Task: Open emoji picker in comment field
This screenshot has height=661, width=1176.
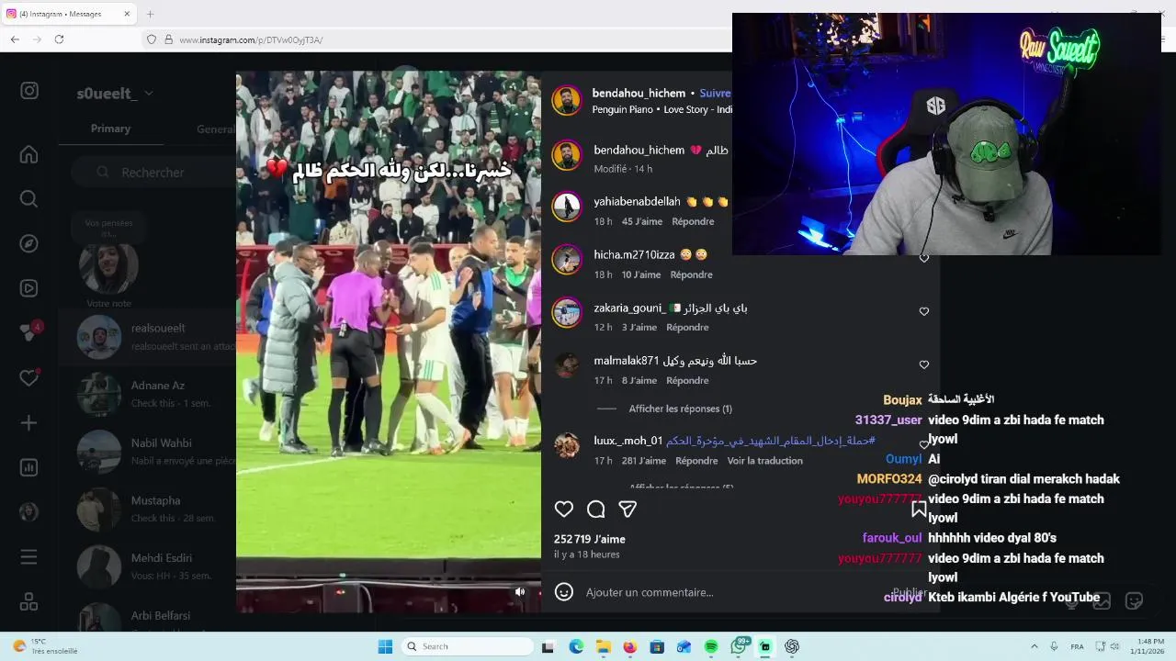Action: [x=564, y=592]
